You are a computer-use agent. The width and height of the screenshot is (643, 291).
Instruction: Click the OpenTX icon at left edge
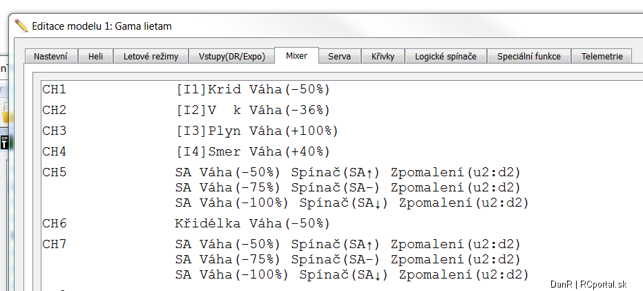(4, 142)
